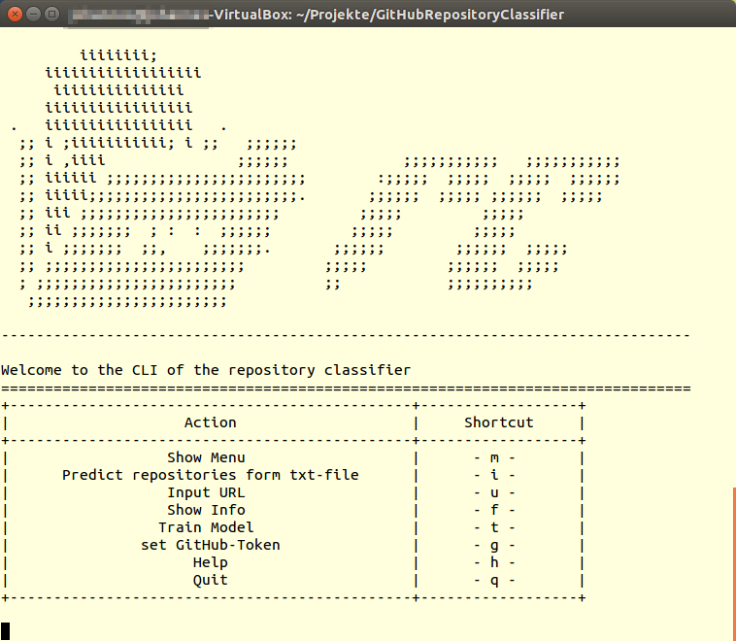Click the "- m -" shortcut cell
736x641 pixels.
coord(494,457)
